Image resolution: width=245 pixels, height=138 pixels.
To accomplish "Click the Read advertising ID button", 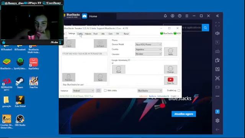I will (x=119, y=69).
